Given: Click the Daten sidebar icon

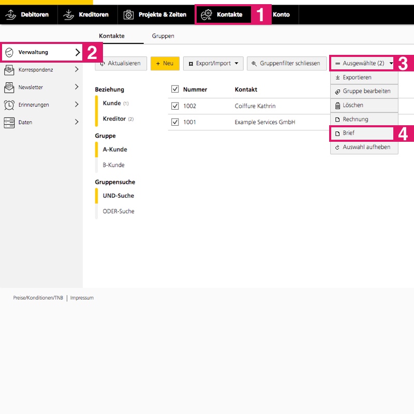Looking at the screenshot, I should tap(9, 122).
